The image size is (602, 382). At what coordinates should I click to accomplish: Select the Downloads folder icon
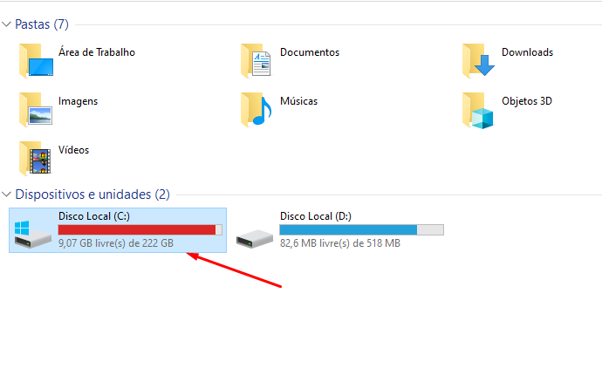(x=478, y=61)
